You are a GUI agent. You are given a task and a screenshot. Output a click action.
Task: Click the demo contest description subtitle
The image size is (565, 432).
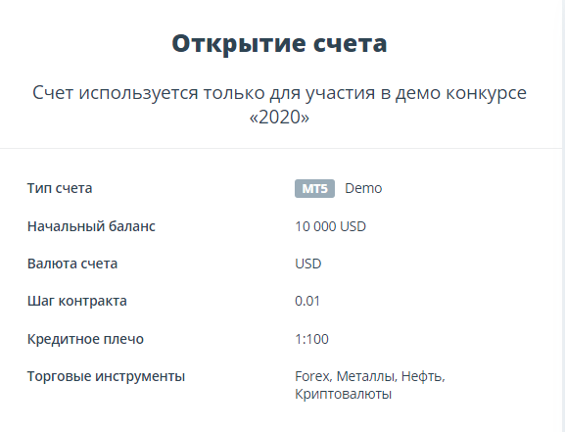coord(279,105)
